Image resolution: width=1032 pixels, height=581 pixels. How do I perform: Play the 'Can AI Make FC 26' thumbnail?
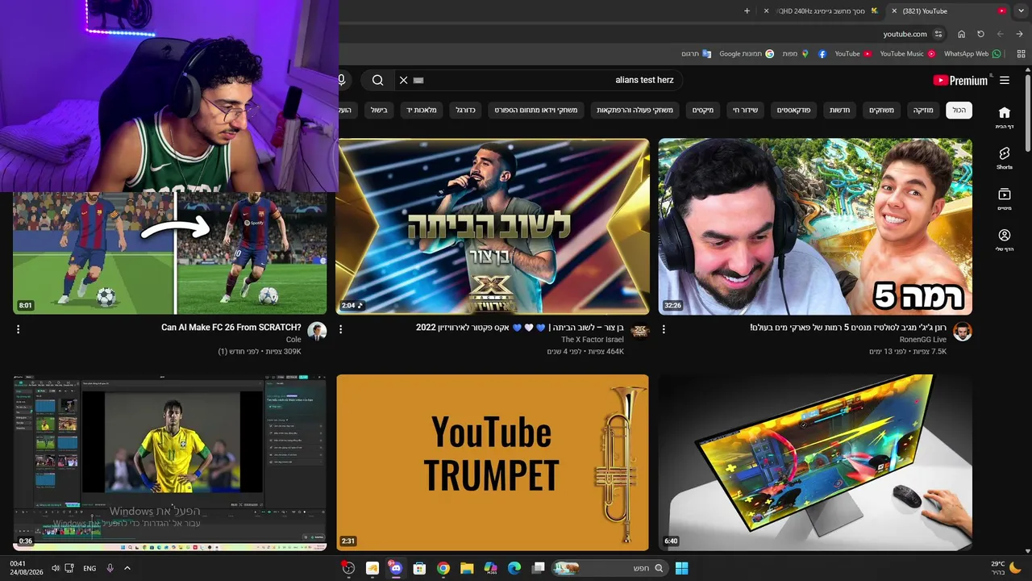coord(170,253)
